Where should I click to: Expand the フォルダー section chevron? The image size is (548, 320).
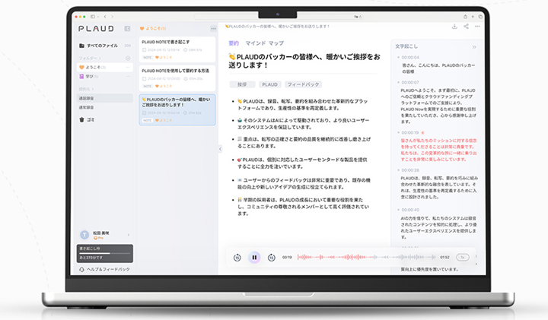pos(100,59)
